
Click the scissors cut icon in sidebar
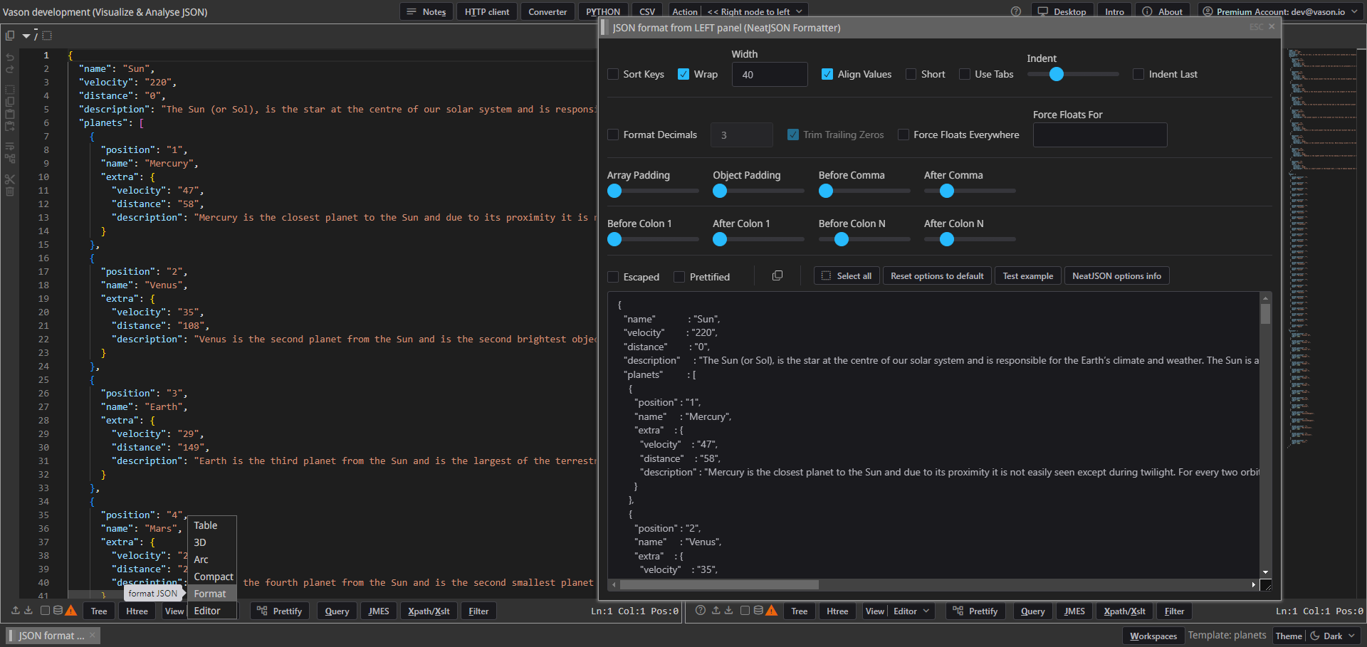coord(10,179)
